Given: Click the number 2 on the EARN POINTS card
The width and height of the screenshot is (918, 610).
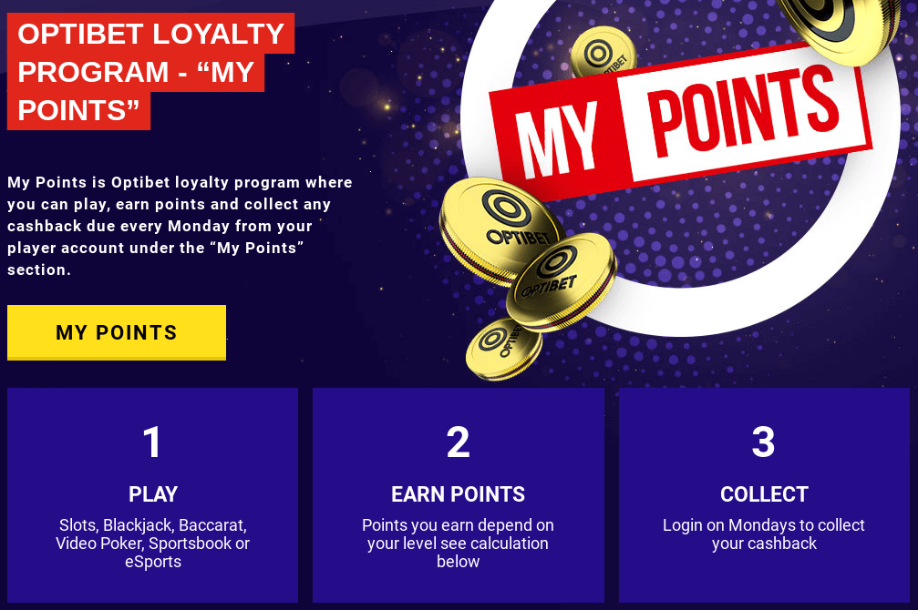Looking at the screenshot, I should pyautogui.click(x=458, y=444).
